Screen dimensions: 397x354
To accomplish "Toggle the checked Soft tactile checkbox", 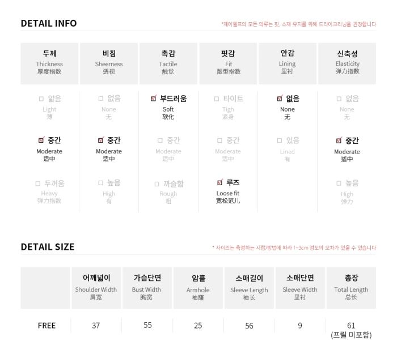I will [154, 99].
